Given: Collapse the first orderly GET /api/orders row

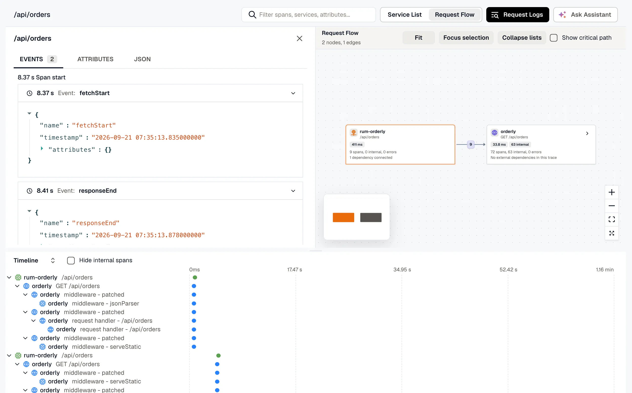Looking at the screenshot, I should coord(17,286).
